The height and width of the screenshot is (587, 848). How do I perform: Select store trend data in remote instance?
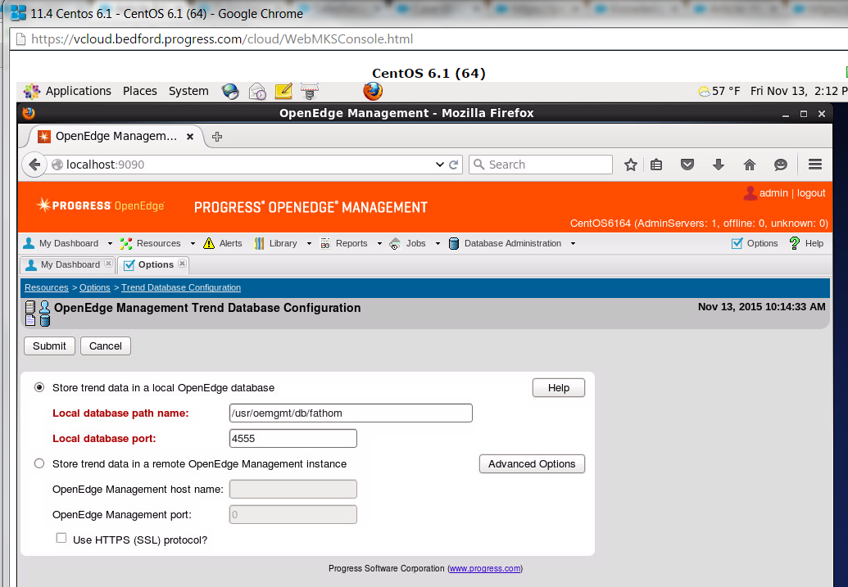39,463
